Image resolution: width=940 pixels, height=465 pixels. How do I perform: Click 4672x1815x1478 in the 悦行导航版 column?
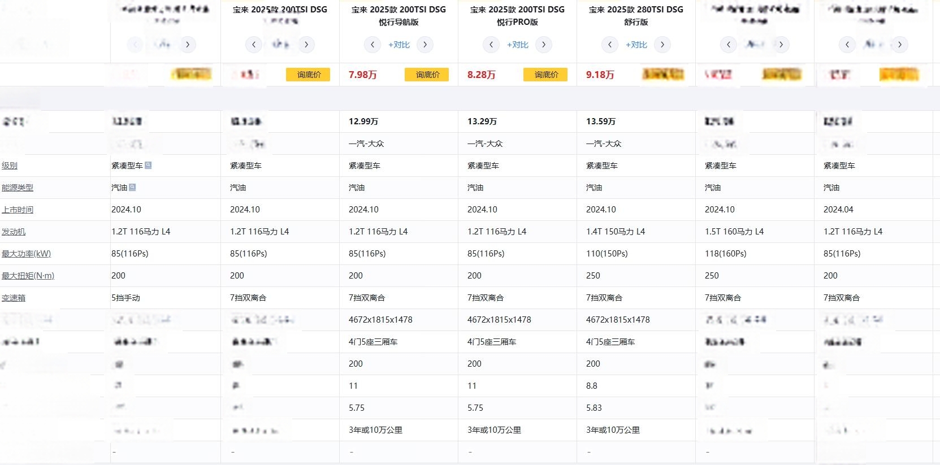pyautogui.click(x=380, y=320)
